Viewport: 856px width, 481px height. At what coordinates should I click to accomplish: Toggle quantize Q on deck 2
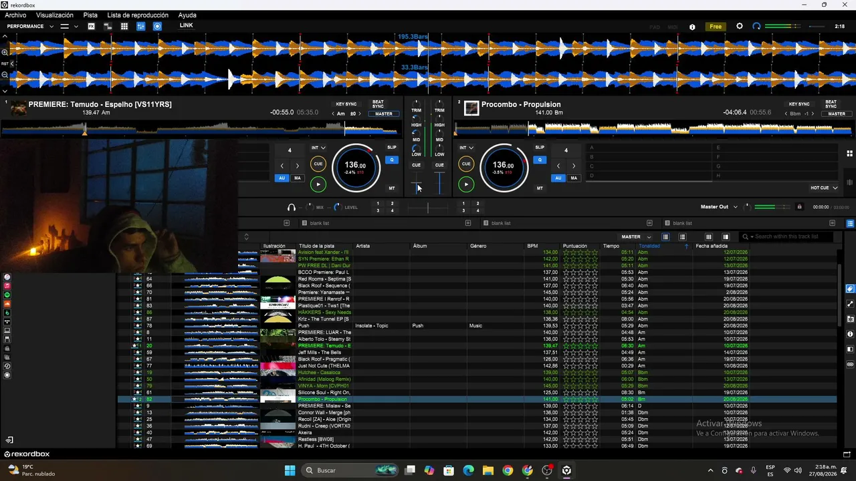(x=540, y=160)
